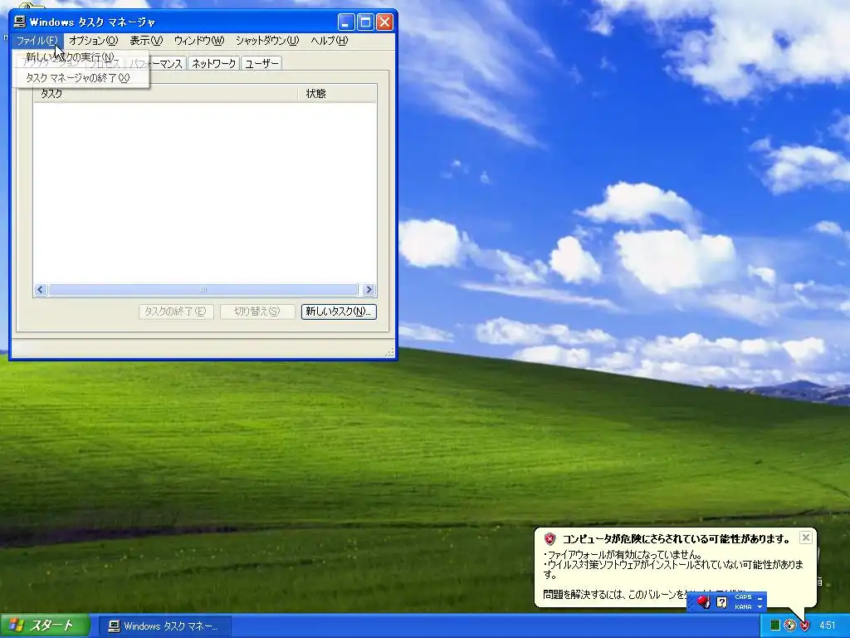This screenshot has width=850, height=638.
Task: Open the language bar help question-mark icon
Action: point(721,601)
